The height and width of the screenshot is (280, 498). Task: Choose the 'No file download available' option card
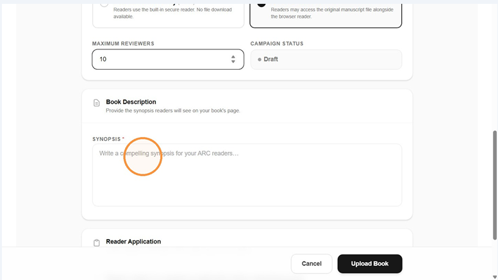[169, 15]
